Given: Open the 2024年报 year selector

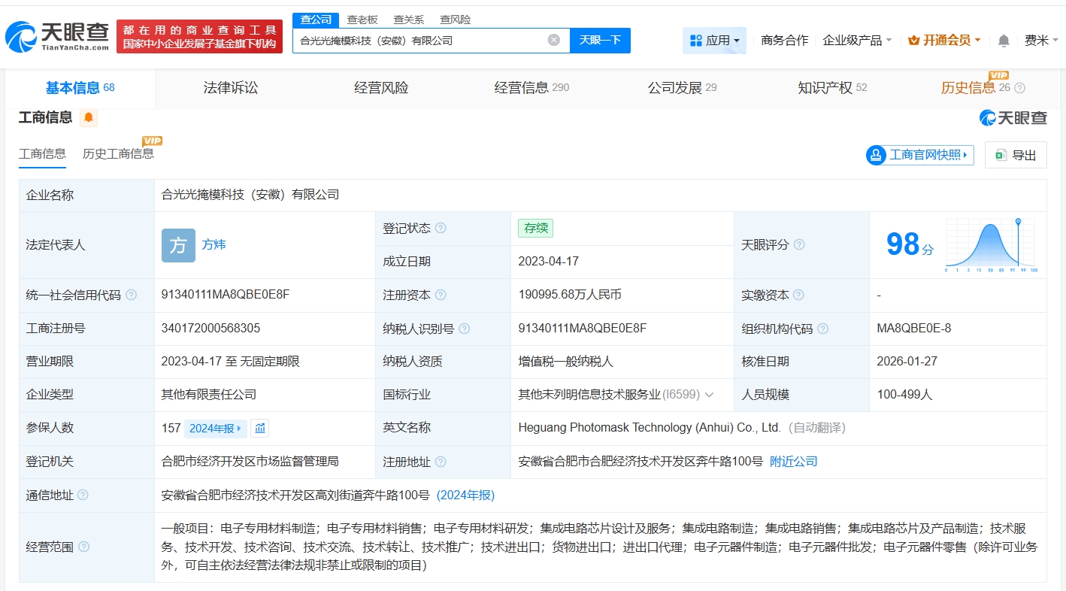Looking at the screenshot, I should point(215,428).
